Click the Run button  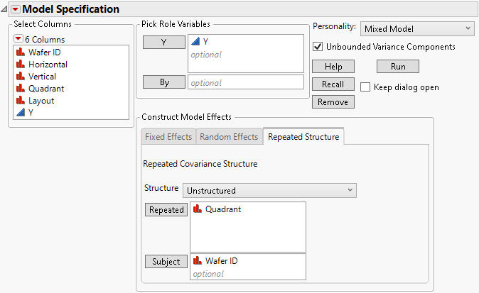coord(397,66)
